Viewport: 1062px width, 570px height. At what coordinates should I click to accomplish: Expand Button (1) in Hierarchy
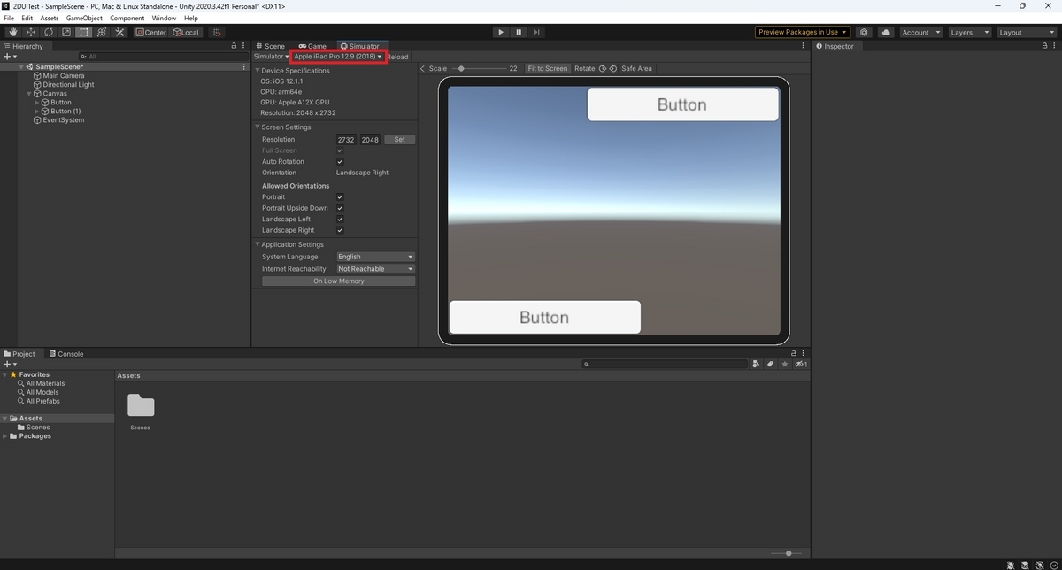pyautogui.click(x=36, y=111)
